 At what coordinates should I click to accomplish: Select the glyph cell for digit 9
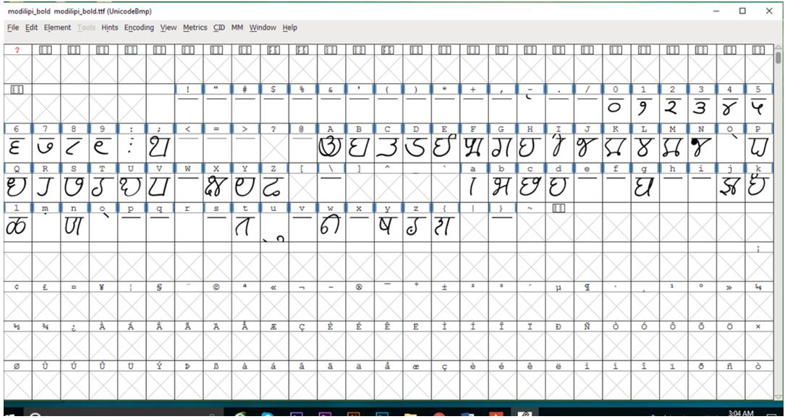(103, 147)
